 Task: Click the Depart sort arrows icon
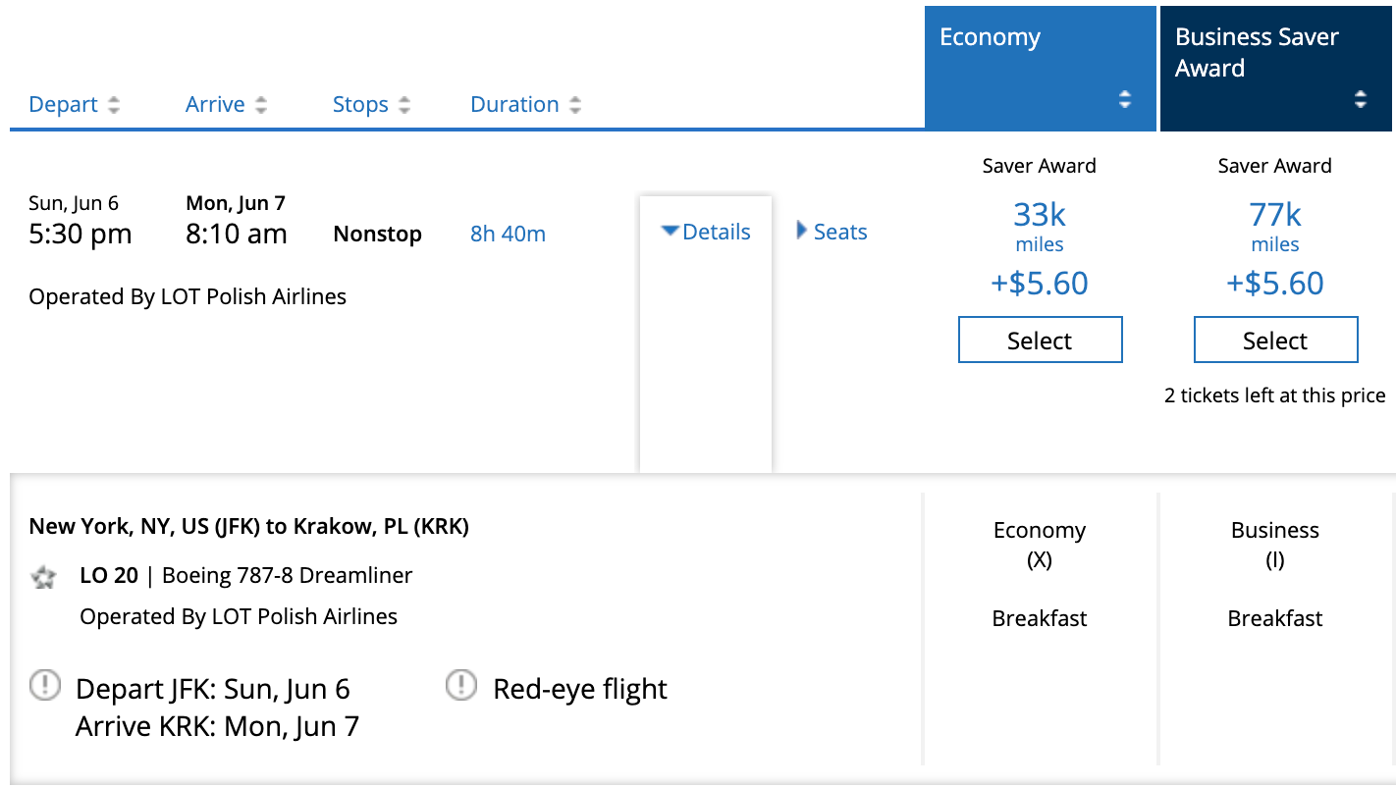click(x=114, y=105)
